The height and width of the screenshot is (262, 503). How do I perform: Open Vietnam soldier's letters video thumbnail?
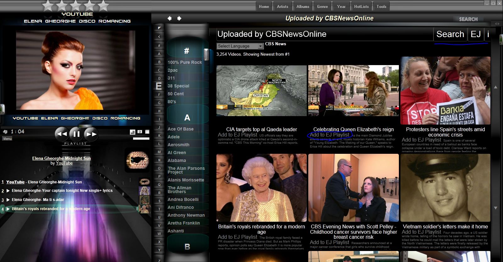[x=445, y=188]
